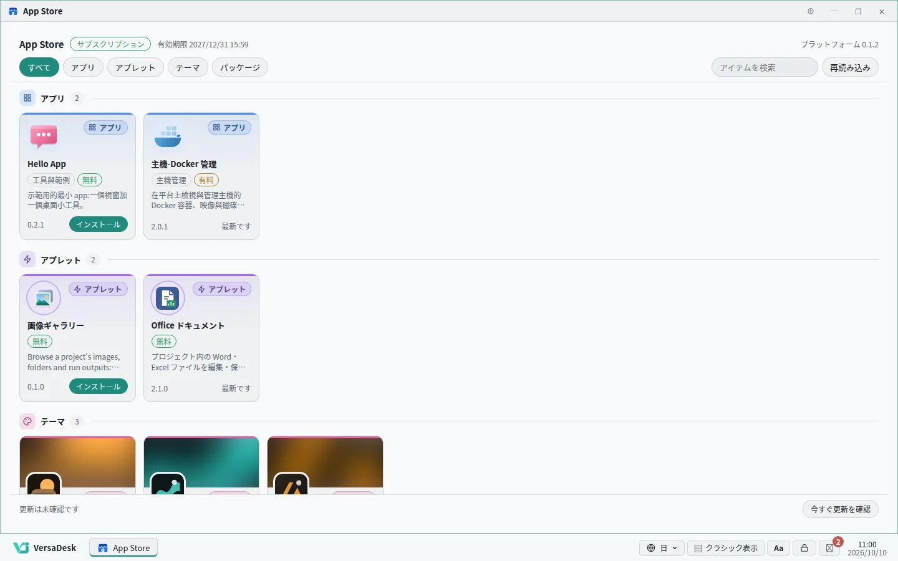Image resolution: width=898 pixels, height=561 pixels.
Task: Install 画像ギャラリー with インストール button
Action: click(99, 386)
